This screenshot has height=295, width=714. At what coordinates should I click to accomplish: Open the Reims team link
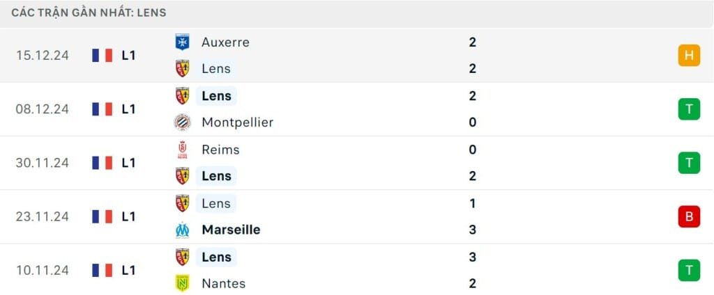[220, 150]
